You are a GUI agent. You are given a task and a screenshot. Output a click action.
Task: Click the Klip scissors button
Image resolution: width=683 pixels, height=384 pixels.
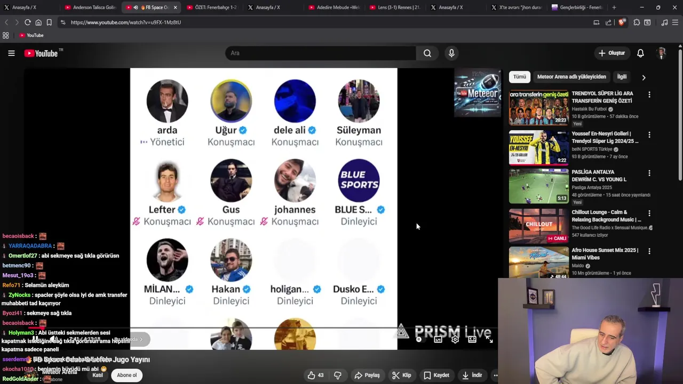[402, 375]
